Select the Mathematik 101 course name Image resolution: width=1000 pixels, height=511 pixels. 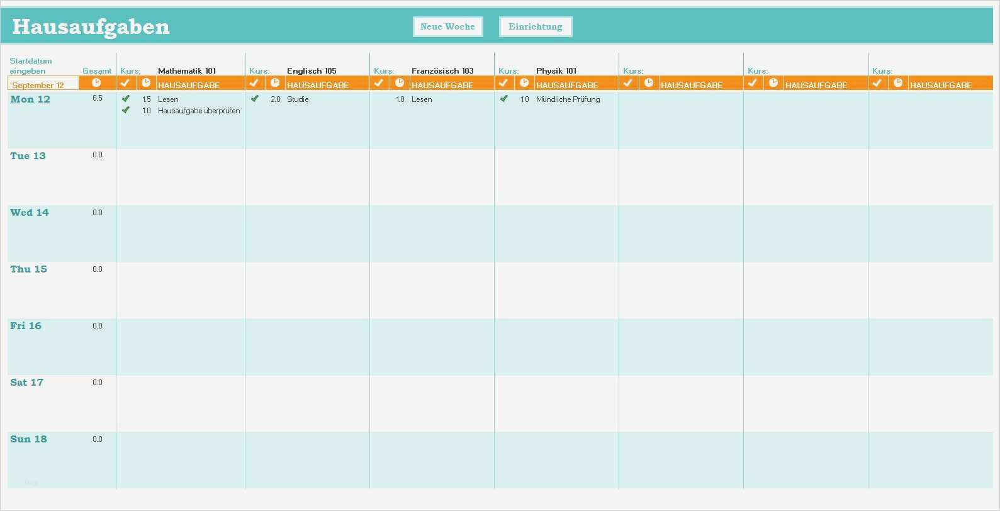pyautogui.click(x=187, y=71)
